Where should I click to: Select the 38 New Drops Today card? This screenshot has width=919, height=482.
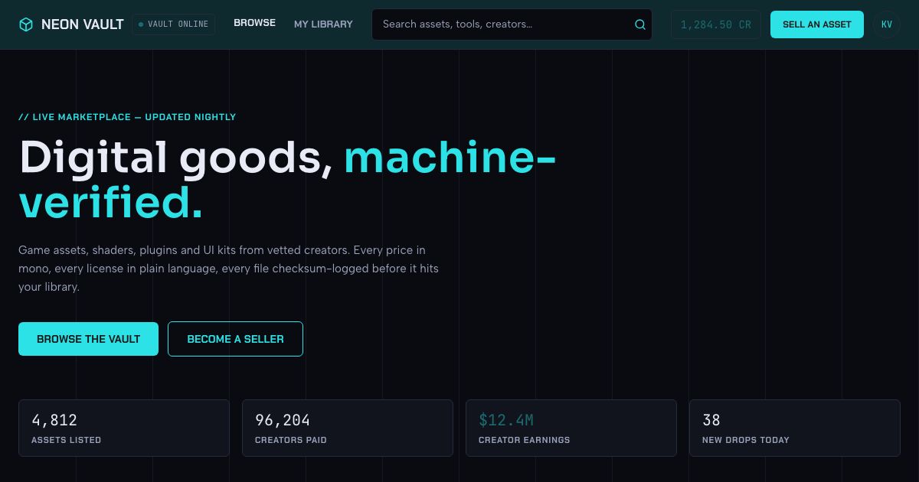click(x=795, y=428)
